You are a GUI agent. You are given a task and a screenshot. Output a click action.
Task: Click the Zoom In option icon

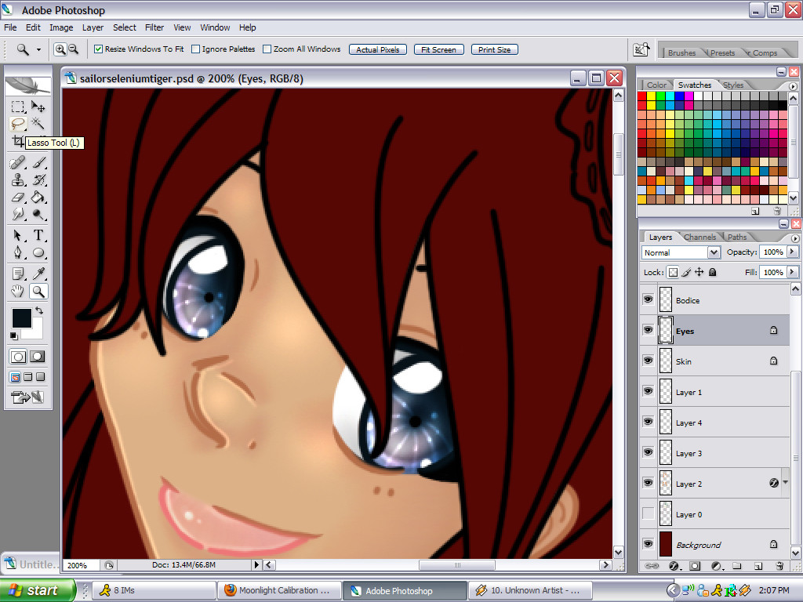click(x=60, y=49)
